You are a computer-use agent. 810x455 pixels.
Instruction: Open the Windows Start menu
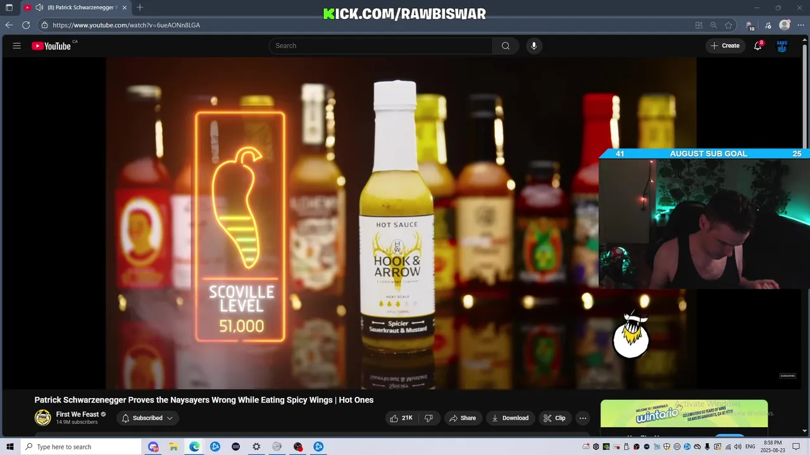point(9,447)
